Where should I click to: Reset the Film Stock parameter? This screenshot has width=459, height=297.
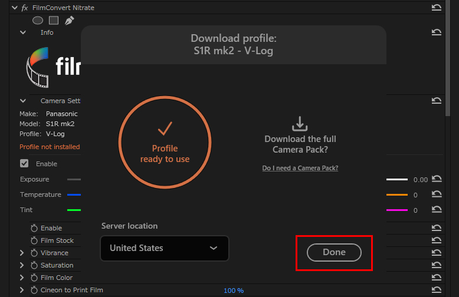click(x=436, y=240)
